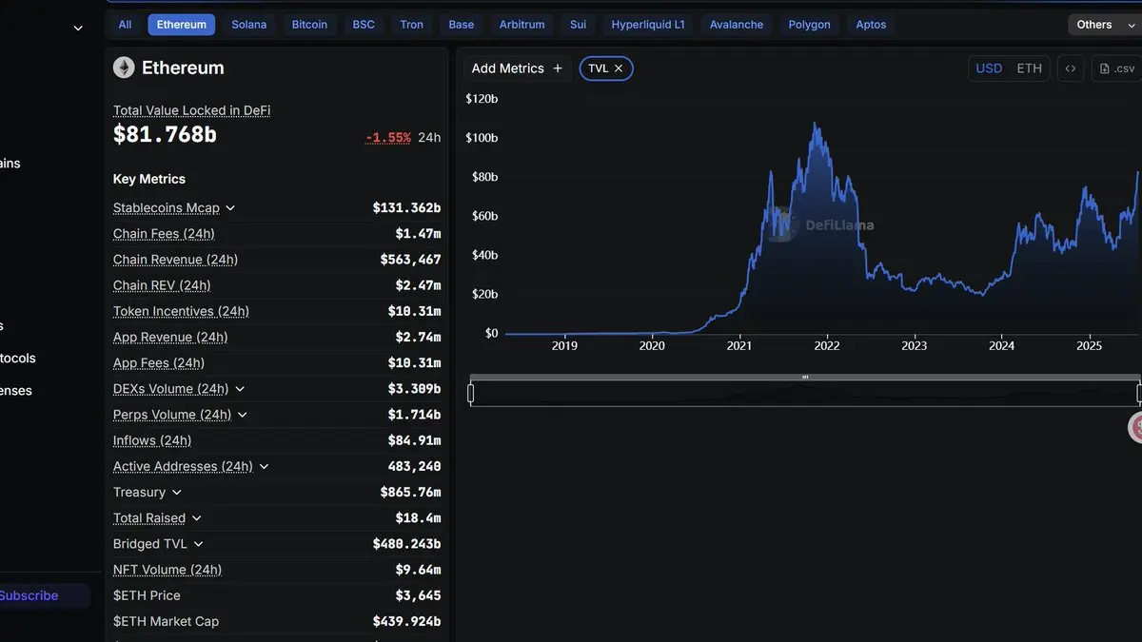1142x642 pixels.
Task: Select the Ethereum chain tab
Action: (x=181, y=25)
